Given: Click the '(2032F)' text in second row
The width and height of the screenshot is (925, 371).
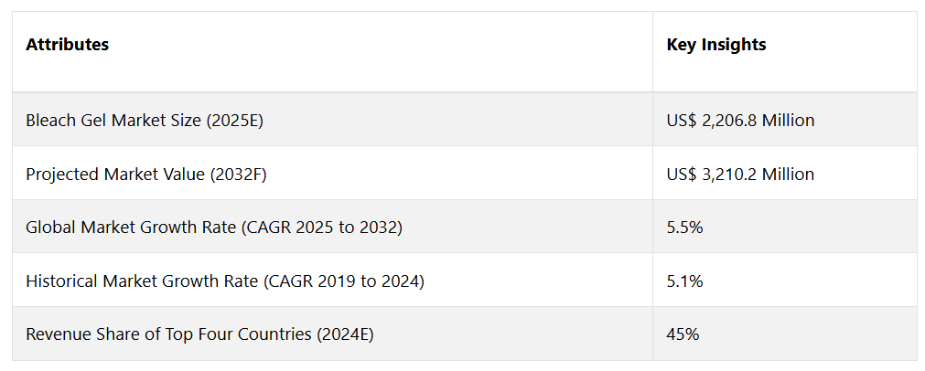Looking at the screenshot, I should (238, 175).
